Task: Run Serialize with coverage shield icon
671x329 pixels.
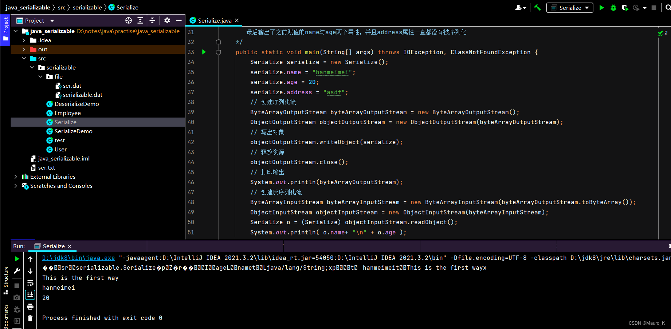Action: tap(625, 7)
